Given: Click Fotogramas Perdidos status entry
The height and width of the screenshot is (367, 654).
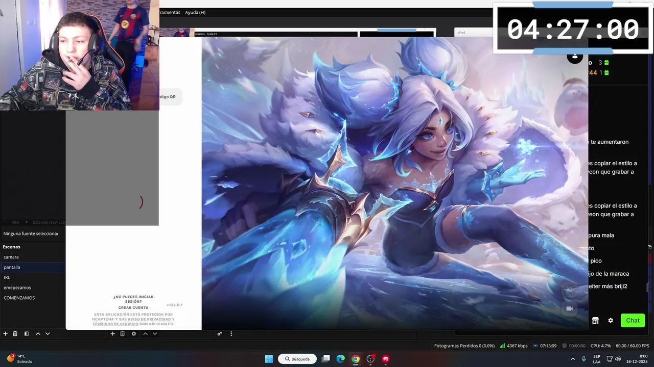Looking at the screenshot, I should pyautogui.click(x=464, y=346).
